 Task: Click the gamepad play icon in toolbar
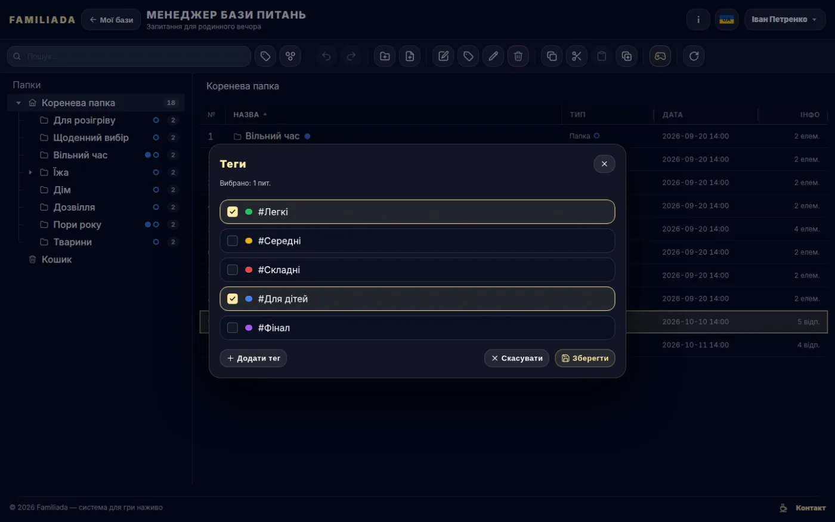pos(660,56)
